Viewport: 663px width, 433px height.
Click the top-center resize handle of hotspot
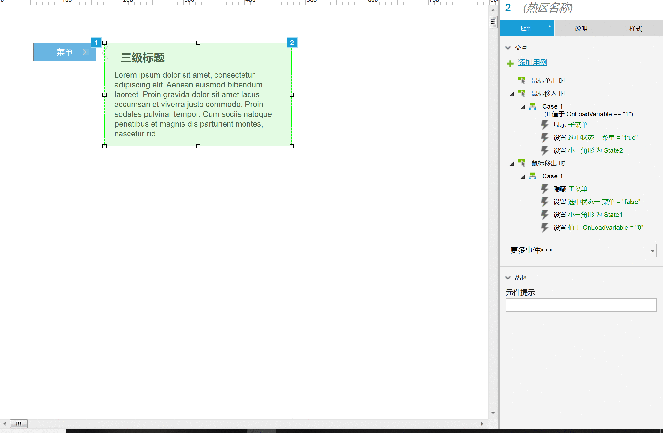tap(198, 43)
